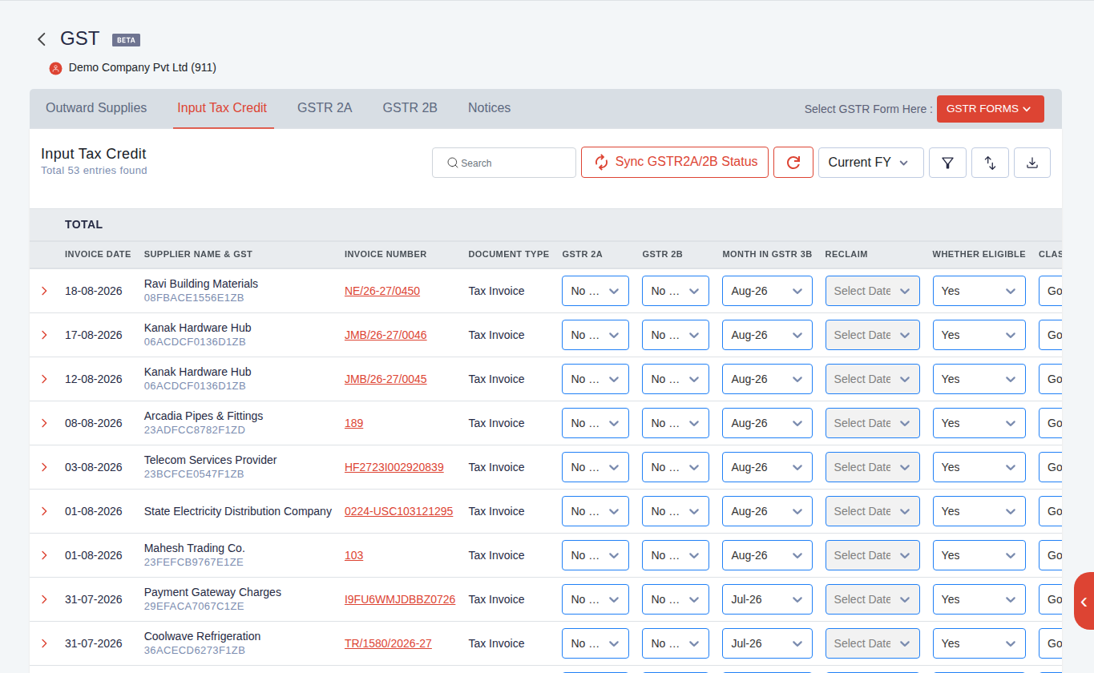Click Sync GSTR2A/2B Status button

[x=675, y=162]
